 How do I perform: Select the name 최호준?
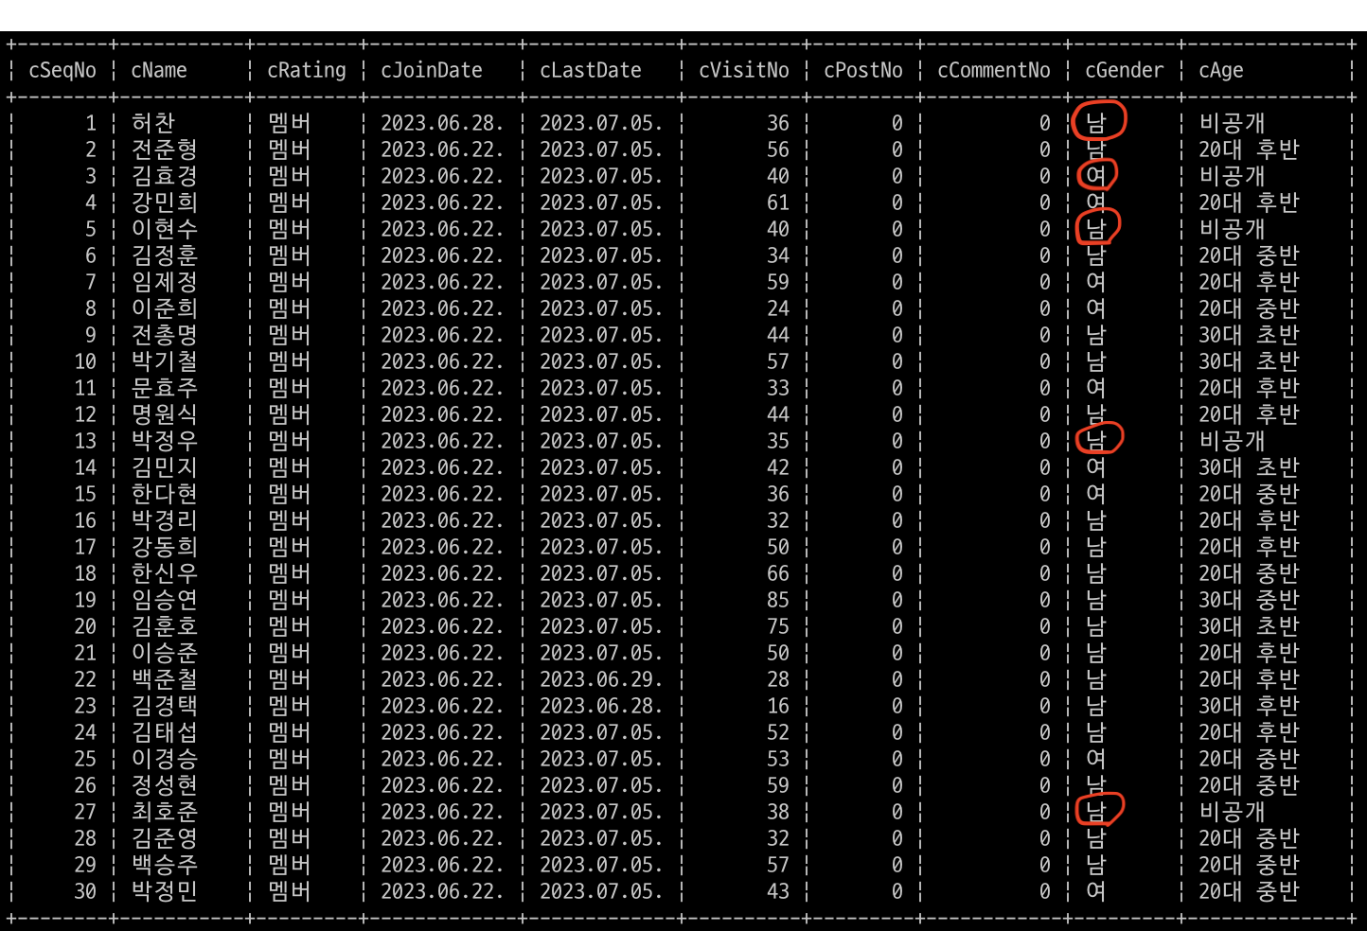click(165, 812)
